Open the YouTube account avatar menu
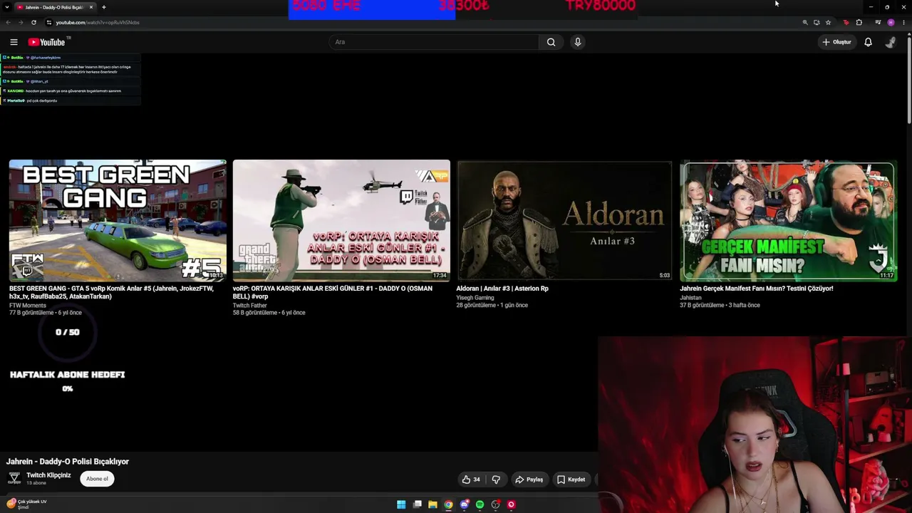The height and width of the screenshot is (513, 912). 891,42
